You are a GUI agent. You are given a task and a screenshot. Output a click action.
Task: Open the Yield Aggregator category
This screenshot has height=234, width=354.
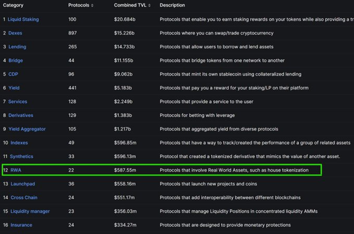tap(27, 129)
